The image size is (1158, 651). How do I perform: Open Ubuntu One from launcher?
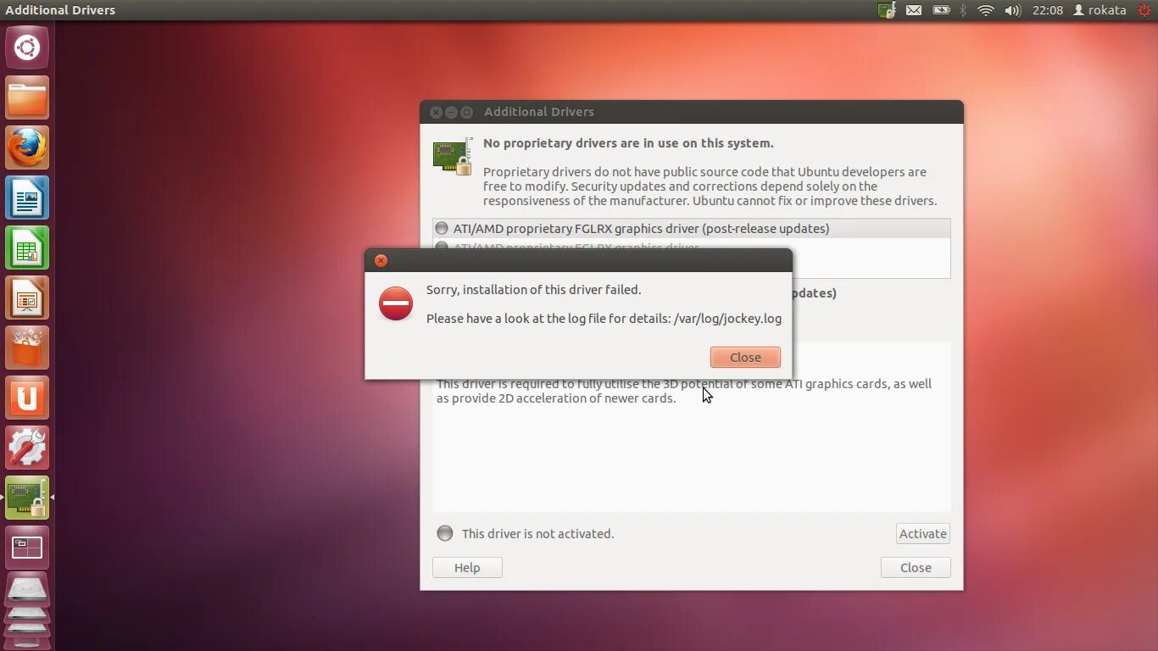click(27, 398)
